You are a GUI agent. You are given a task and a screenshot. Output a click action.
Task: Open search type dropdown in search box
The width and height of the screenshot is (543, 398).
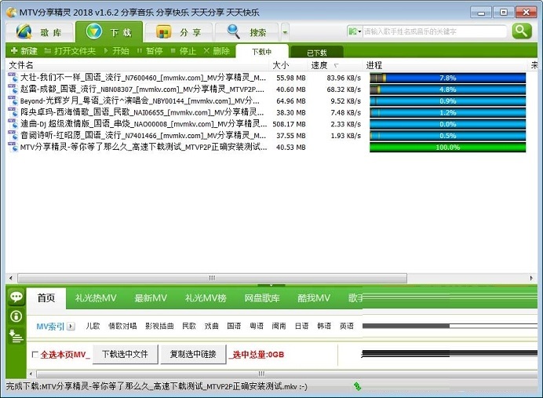click(355, 31)
